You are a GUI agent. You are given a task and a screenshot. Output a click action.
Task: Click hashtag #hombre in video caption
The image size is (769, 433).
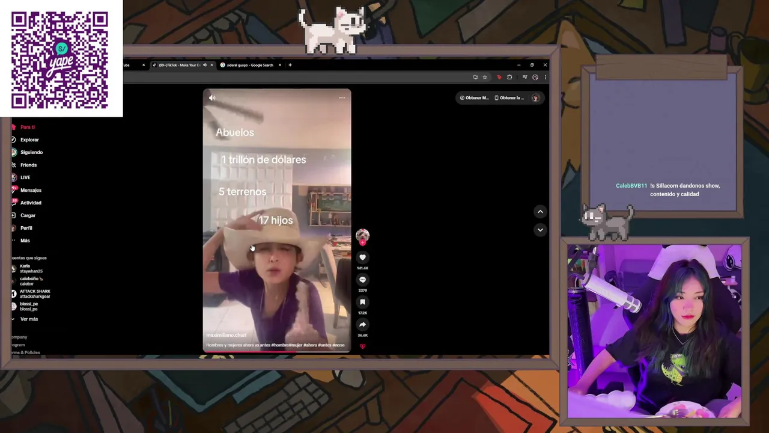(x=279, y=345)
